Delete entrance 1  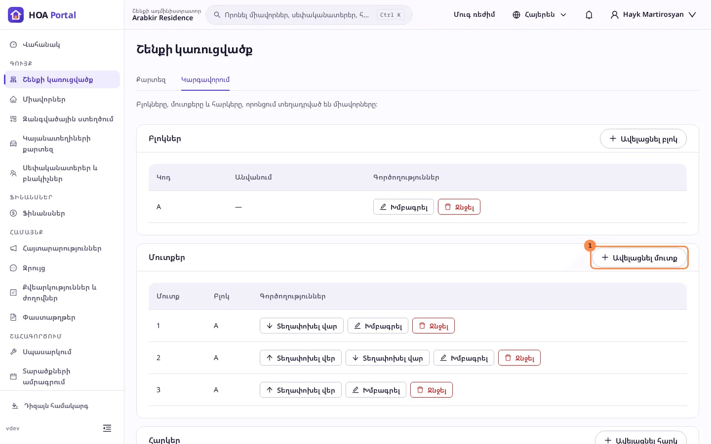tap(434, 326)
